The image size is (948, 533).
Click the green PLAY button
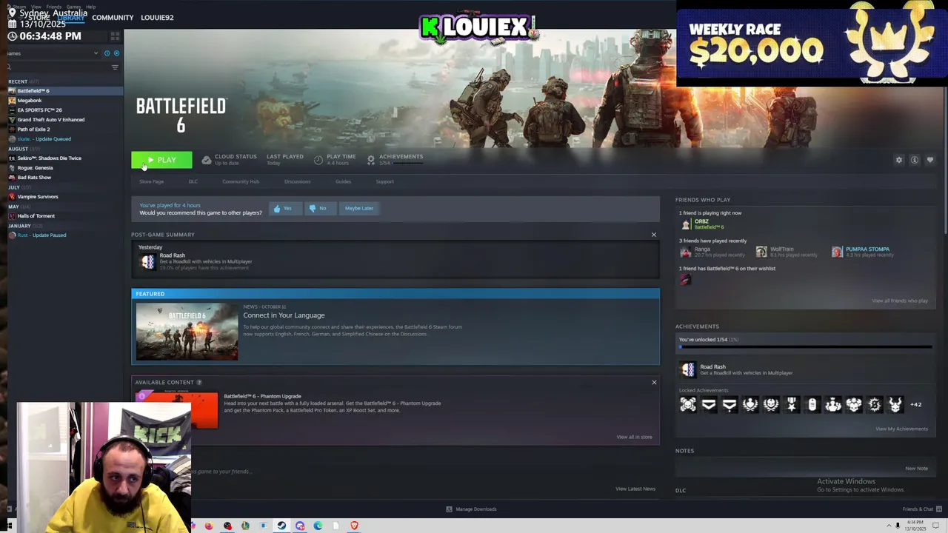coord(161,160)
